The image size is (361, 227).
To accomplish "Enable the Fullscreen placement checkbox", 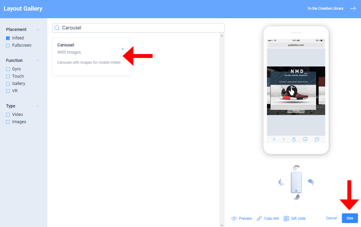I will click(8, 46).
